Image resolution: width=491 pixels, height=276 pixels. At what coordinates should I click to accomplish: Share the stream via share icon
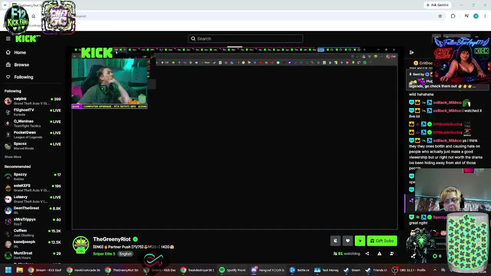pyautogui.click(x=367, y=253)
